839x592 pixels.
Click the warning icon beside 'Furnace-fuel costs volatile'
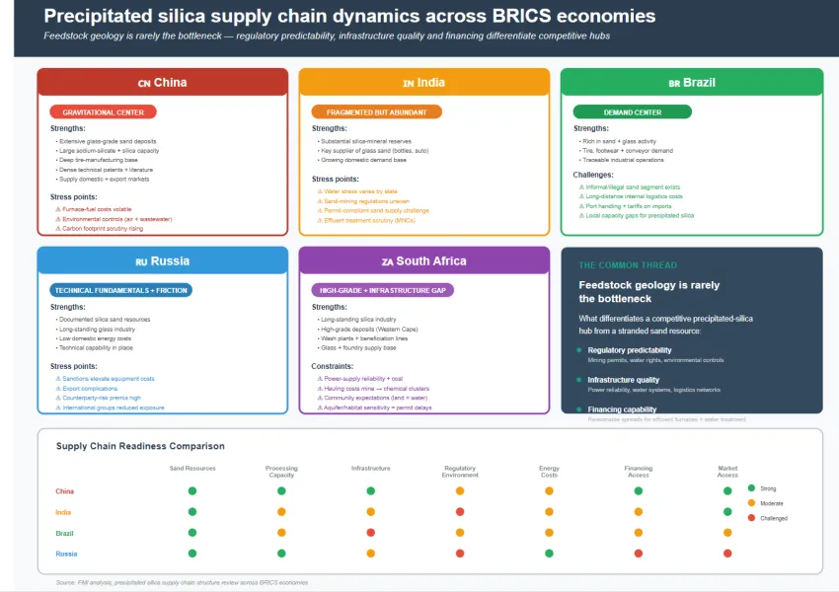tap(58, 210)
